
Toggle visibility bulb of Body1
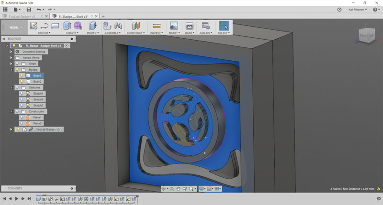22,76
